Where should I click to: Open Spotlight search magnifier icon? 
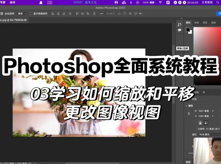(x=218, y=2)
